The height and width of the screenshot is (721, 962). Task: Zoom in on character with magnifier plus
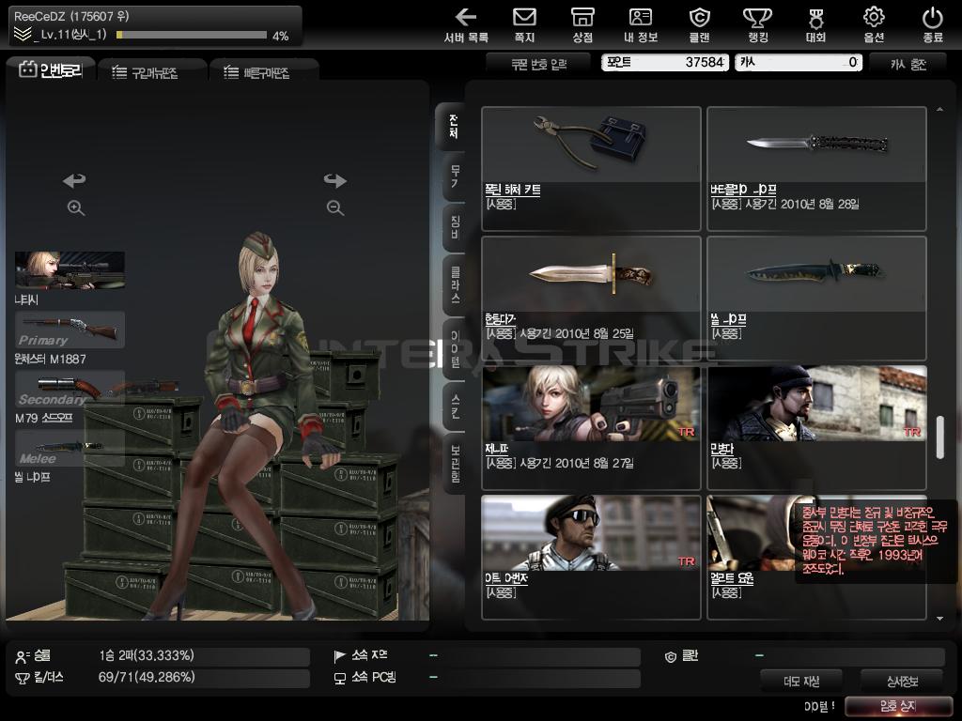75,207
